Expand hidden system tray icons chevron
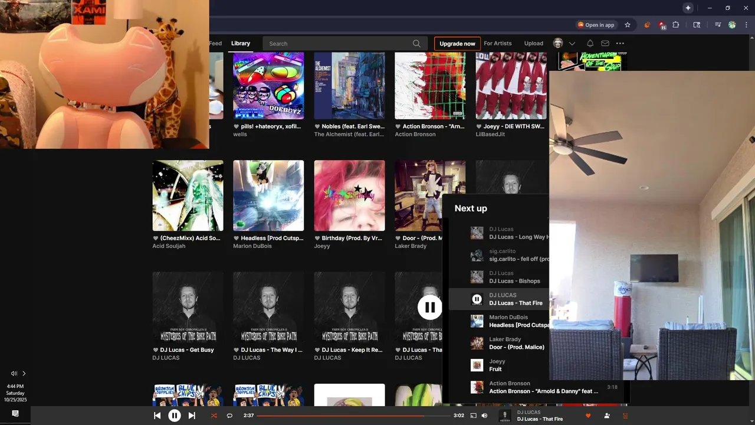755x425 pixels. tap(24, 374)
